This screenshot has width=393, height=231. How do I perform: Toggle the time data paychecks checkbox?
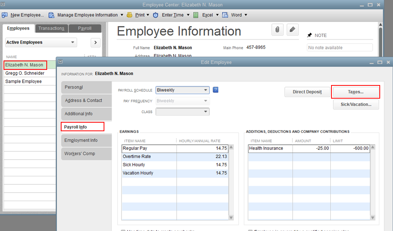[123, 230]
